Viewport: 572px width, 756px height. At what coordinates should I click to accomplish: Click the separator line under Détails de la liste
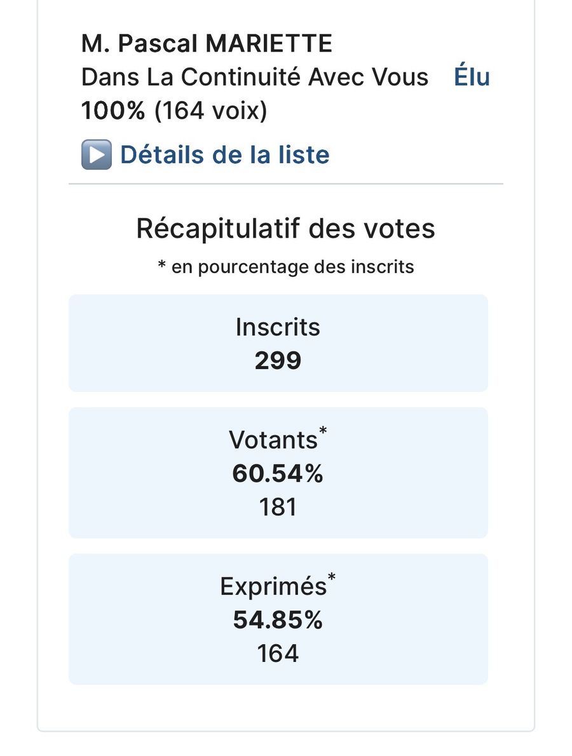(x=285, y=184)
